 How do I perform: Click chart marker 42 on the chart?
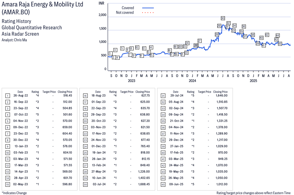267,35
